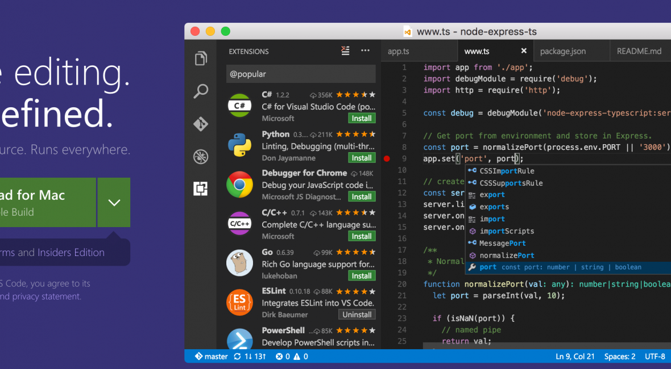
Task: Open the Debug icon in the activity bar
Action: [200, 157]
